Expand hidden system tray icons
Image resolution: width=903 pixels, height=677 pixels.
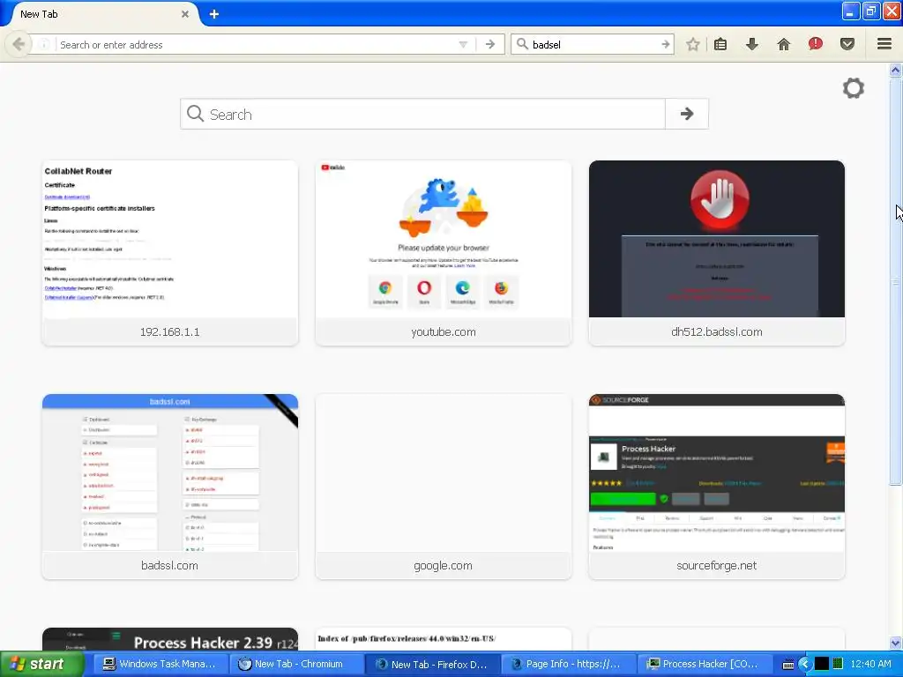[x=805, y=664]
